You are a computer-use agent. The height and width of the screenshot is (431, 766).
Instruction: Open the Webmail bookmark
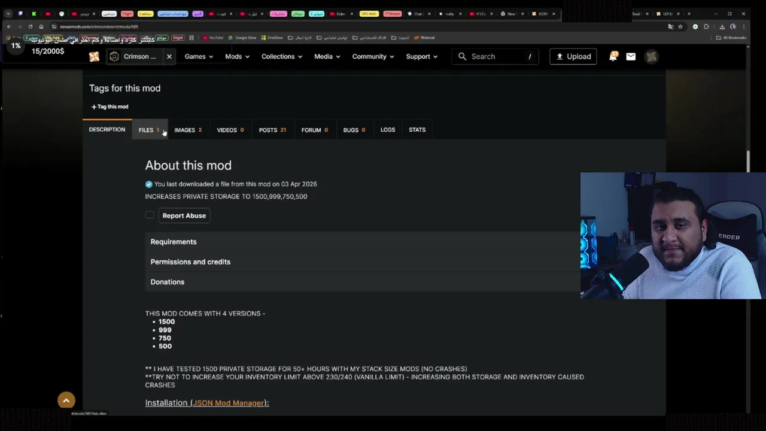(x=425, y=38)
